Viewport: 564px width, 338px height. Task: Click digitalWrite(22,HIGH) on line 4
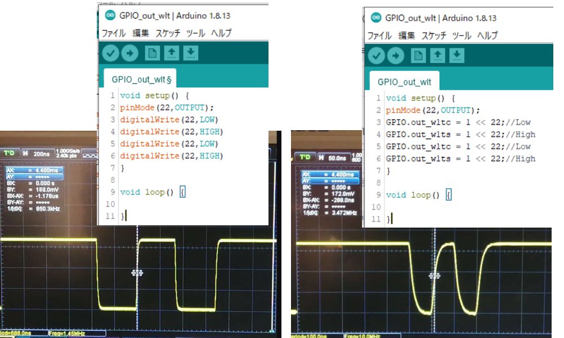tap(172, 132)
